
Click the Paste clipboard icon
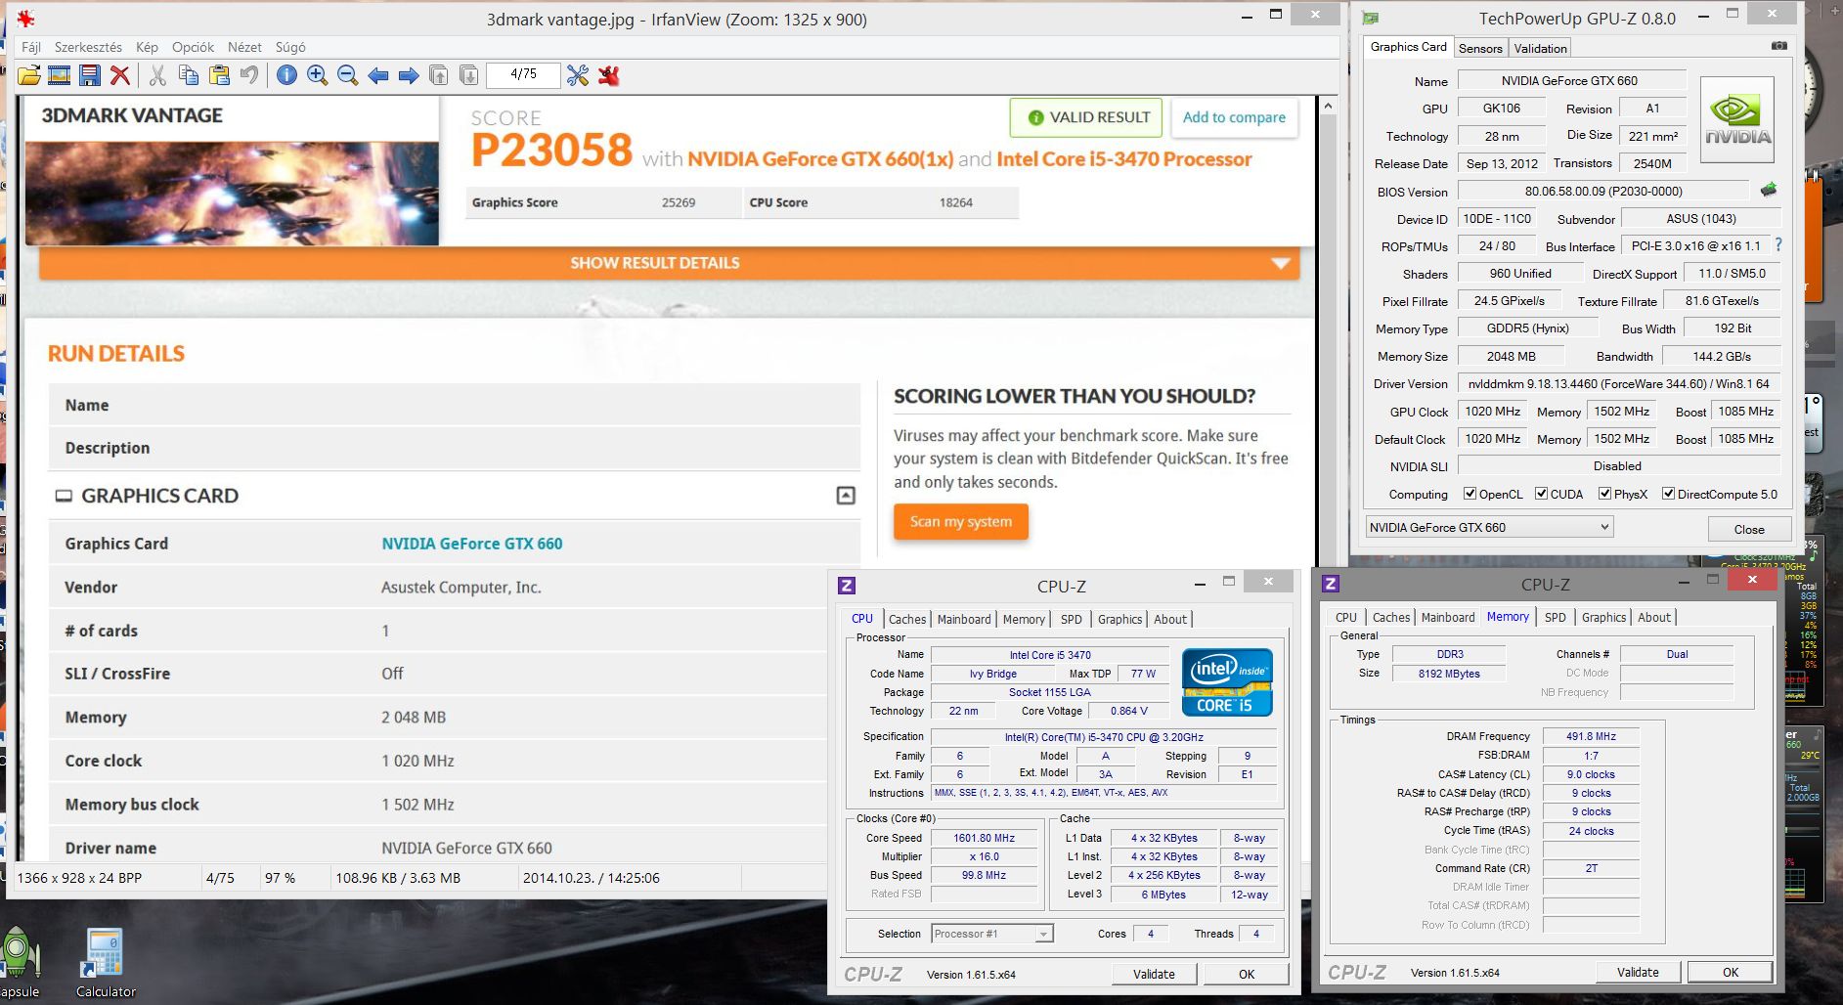tap(219, 75)
